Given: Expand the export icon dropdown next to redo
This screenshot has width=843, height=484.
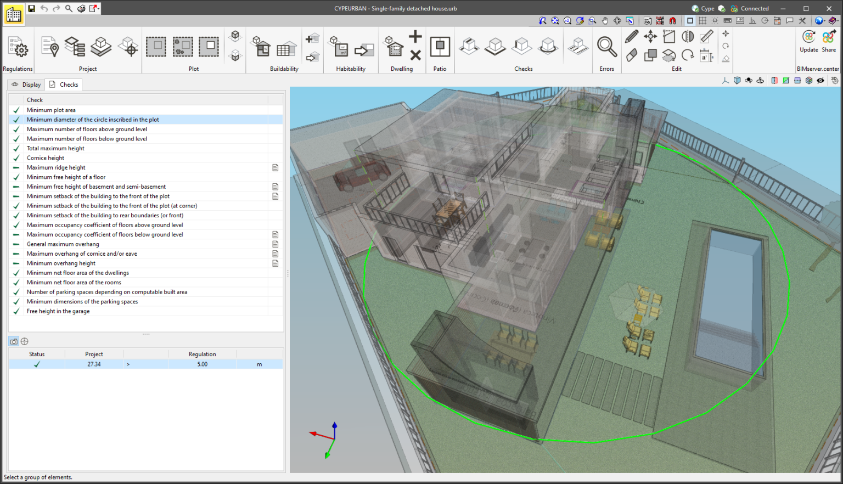Looking at the screenshot, I should click(98, 9).
